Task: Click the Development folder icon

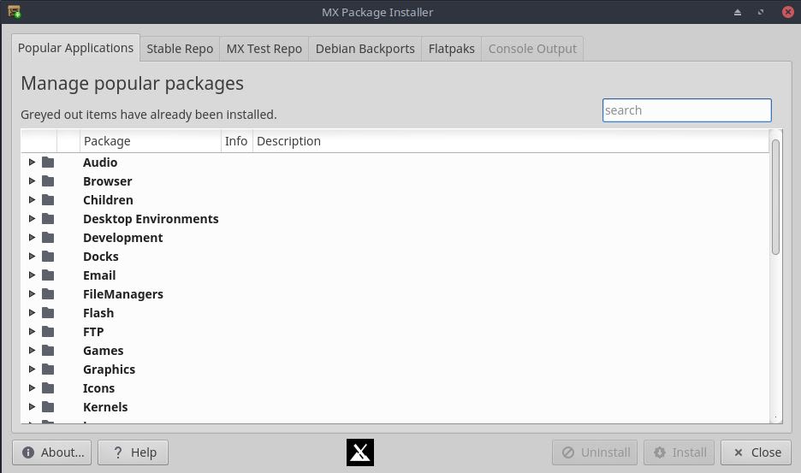Action: (48, 238)
